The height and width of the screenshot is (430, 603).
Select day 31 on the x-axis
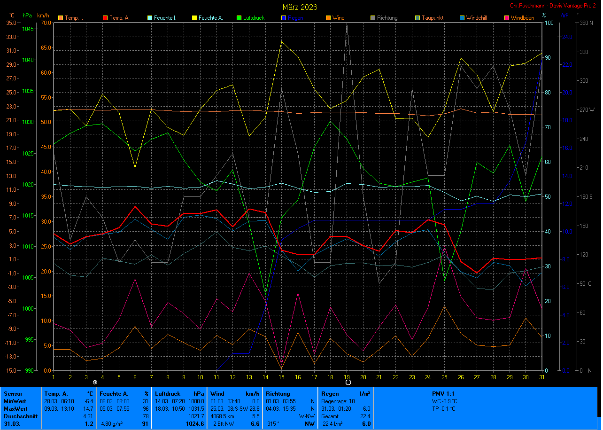541,377
